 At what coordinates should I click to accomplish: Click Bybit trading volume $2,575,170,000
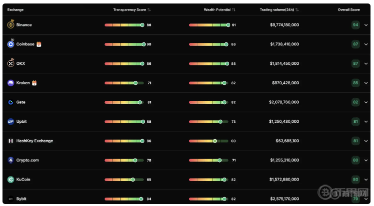[x=284, y=199]
